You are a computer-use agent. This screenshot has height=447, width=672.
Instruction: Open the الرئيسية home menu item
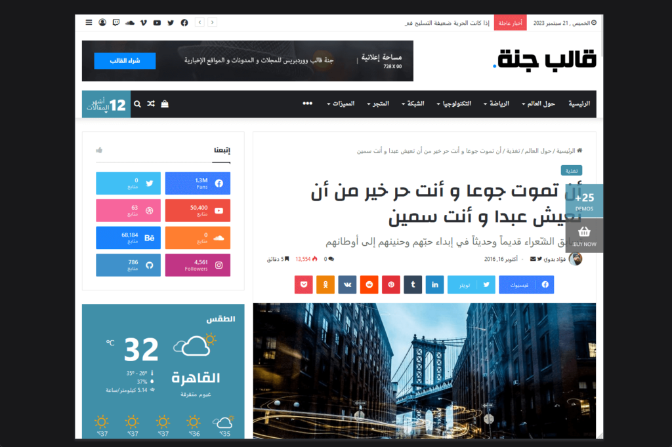point(579,104)
